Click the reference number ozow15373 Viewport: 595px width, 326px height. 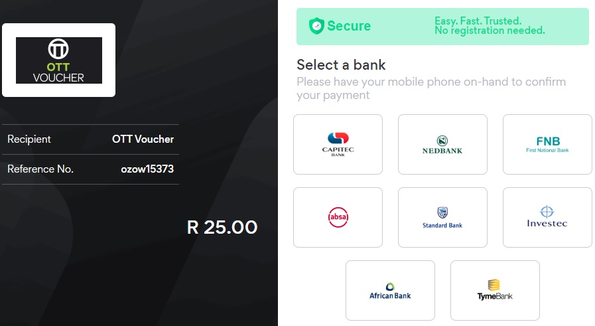point(147,169)
